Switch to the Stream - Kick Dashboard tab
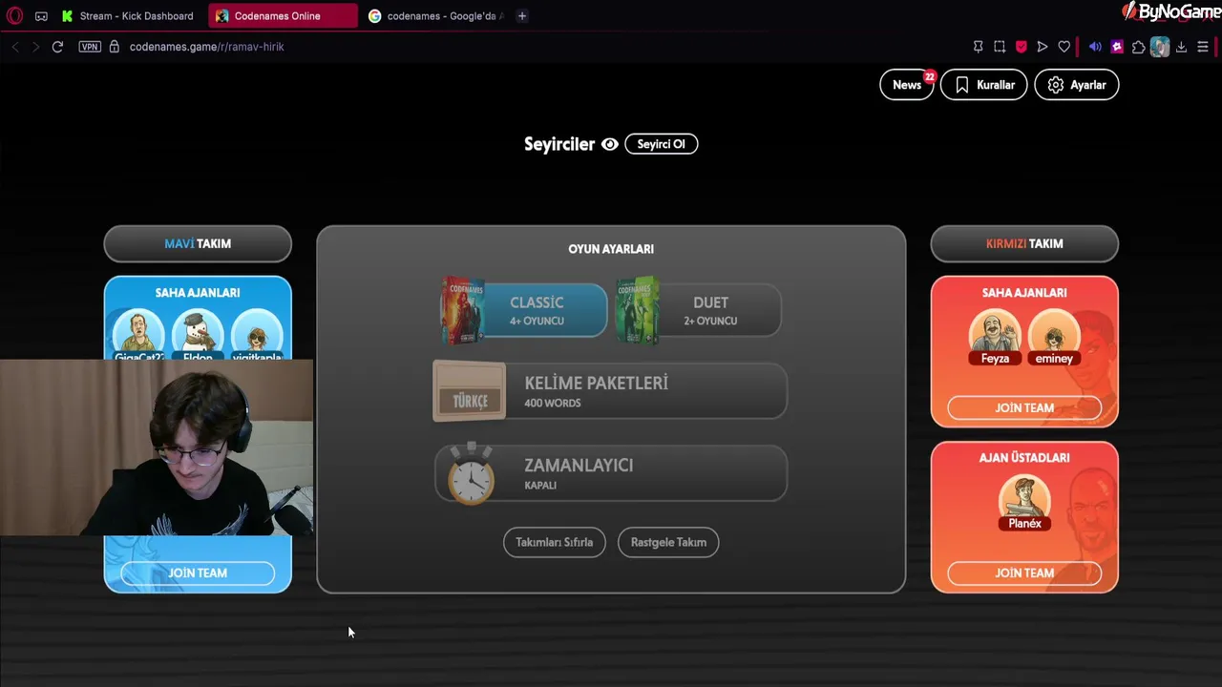This screenshot has height=687, width=1222. [128, 16]
